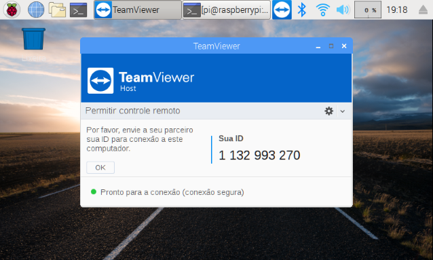Click the TeamViewer window title bar text
The image size is (433, 260).
[216, 46]
